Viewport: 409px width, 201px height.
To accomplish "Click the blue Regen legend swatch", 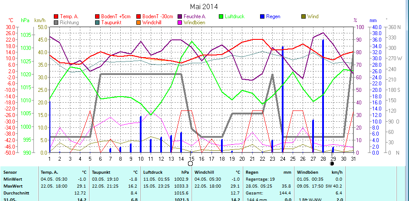I will click(x=262, y=16).
